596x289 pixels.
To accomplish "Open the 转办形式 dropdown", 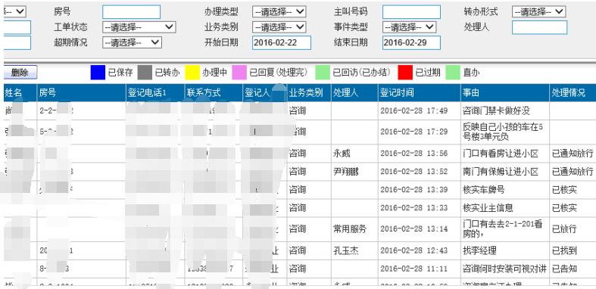I will coord(538,12).
